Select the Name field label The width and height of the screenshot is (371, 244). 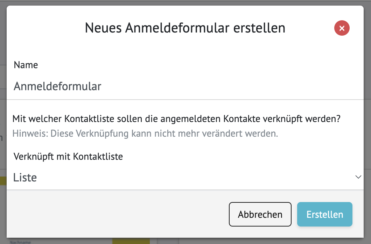pos(26,65)
